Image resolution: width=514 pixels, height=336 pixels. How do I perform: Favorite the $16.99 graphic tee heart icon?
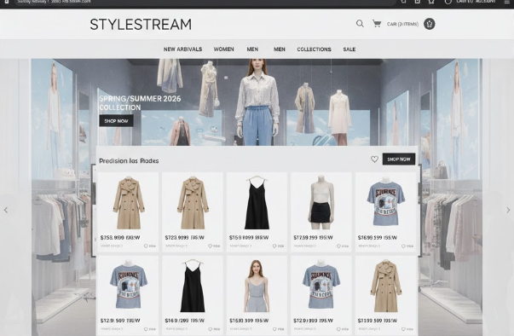click(403, 246)
